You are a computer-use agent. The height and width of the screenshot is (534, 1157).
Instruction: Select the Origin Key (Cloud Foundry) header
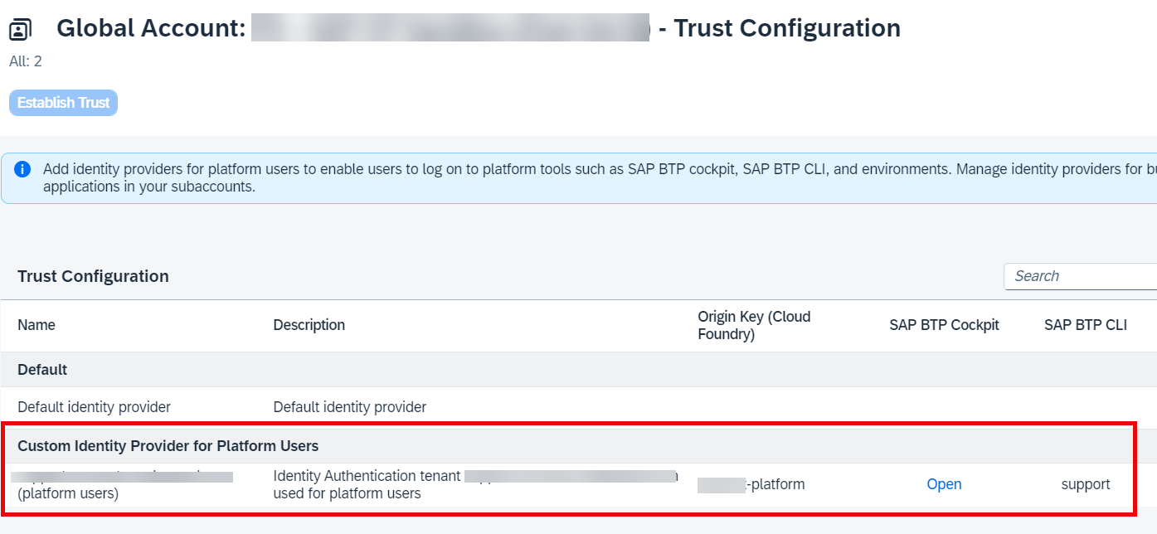(754, 325)
